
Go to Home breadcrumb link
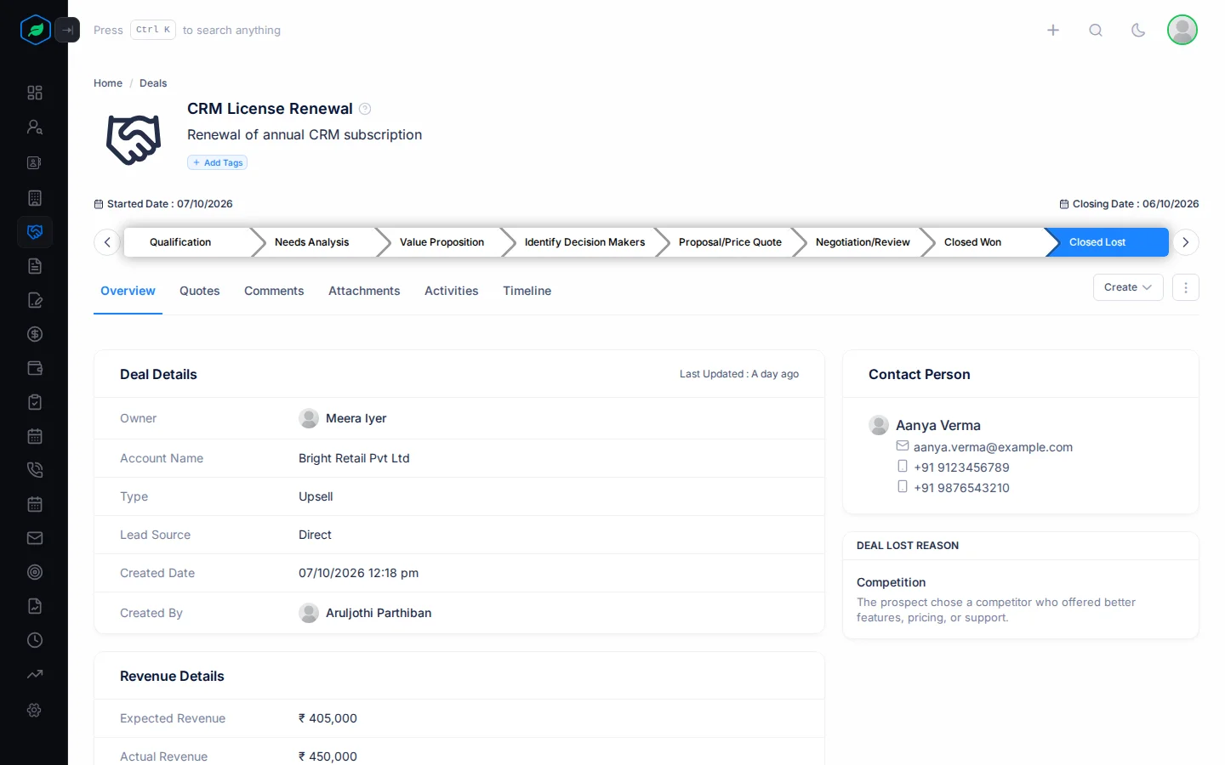click(x=108, y=83)
